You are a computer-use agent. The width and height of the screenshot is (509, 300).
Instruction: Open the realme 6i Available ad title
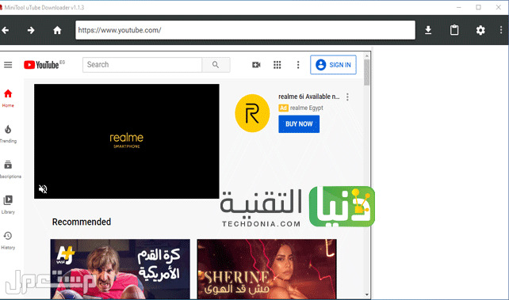tap(308, 97)
